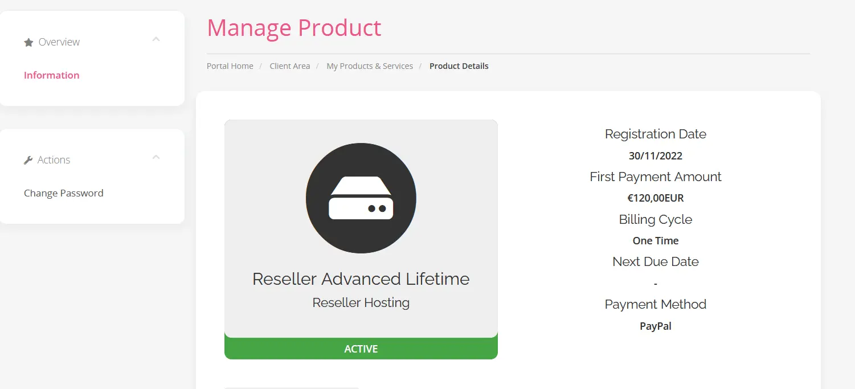Click the server drive icon in the dark circle

click(361, 198)
